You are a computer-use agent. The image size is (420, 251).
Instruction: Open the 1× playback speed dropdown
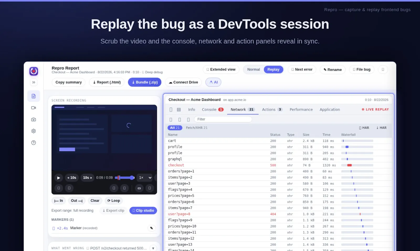(145, 178)
